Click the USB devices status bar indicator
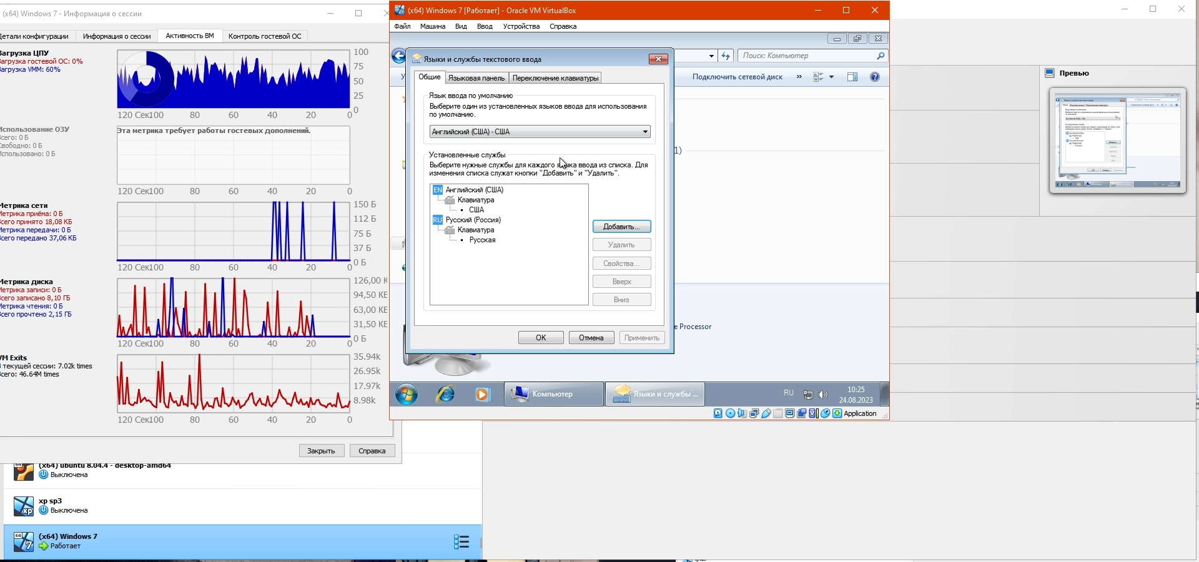 [766, 413]
